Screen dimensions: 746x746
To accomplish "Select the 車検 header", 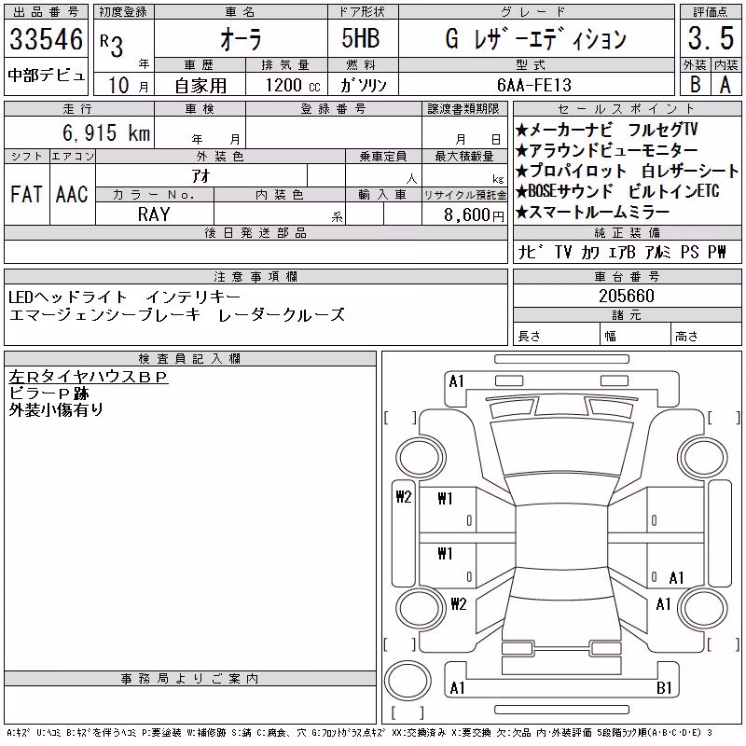I will click(x=200, y=109).
